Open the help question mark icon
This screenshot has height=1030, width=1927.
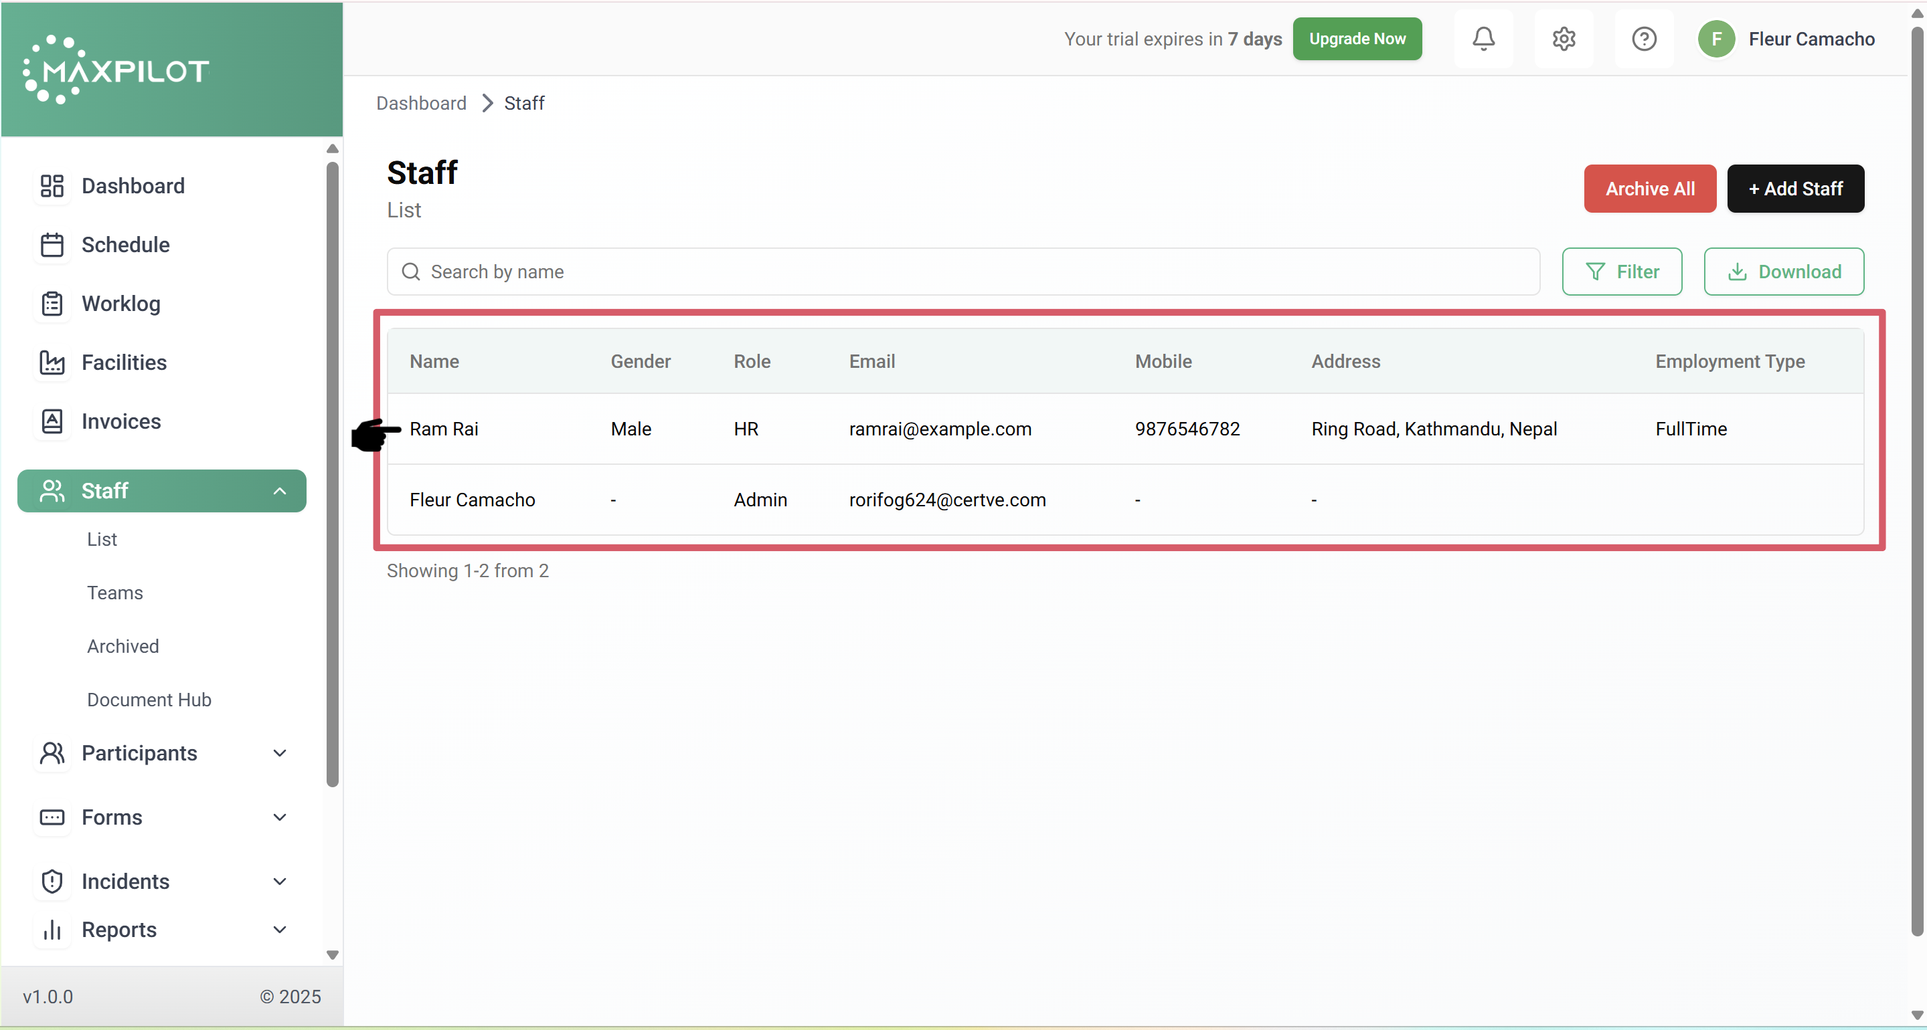tap(1643, 39)
